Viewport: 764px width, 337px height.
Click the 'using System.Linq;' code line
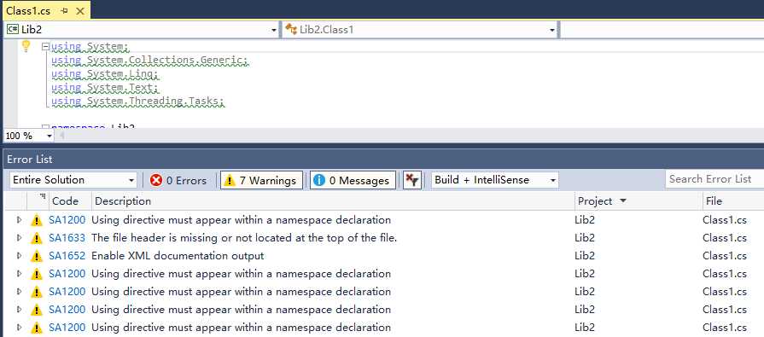coord(105,74)
